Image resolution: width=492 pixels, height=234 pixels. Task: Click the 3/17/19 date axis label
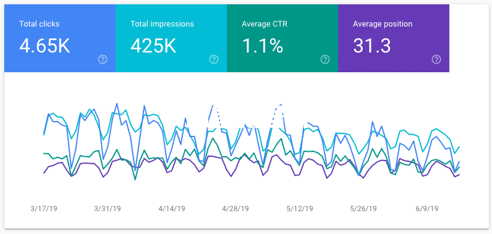click(x=45, y=209)
